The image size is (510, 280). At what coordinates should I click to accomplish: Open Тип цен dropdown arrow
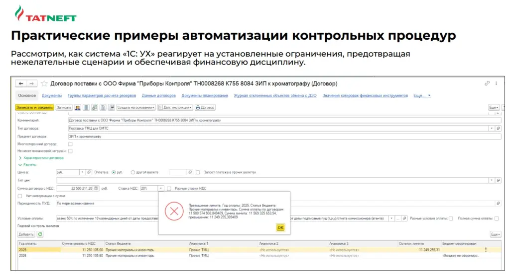tap(492, 180)
